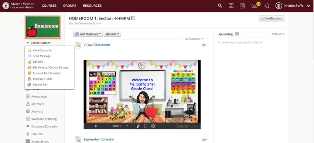Click the Workload Planning sidebar icon
The height and width of the screenshot is (143, 314).
28,119
